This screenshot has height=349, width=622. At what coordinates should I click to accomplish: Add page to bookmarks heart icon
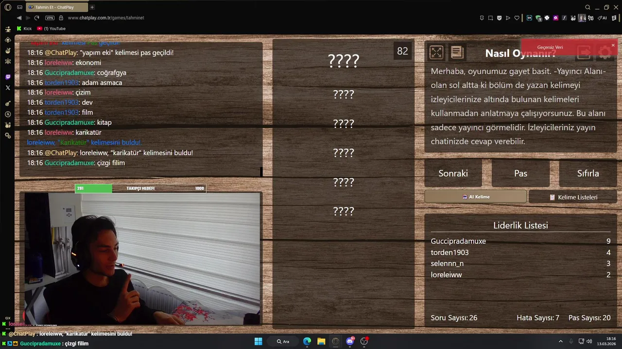[x=517, y=18]
